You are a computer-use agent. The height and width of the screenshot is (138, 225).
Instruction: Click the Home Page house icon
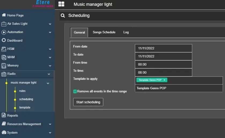(x=4, y=15)
